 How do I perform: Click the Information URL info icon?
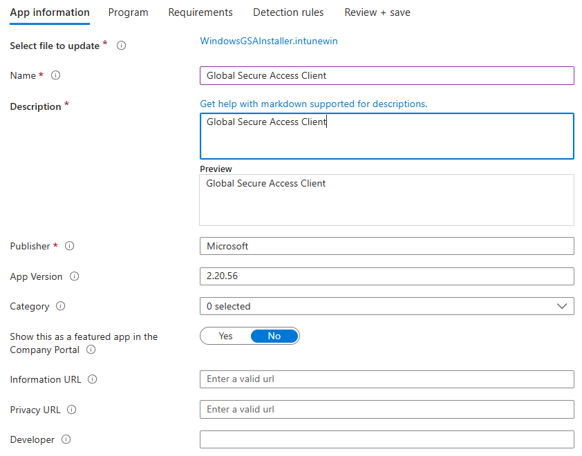[x=93, y=379]
